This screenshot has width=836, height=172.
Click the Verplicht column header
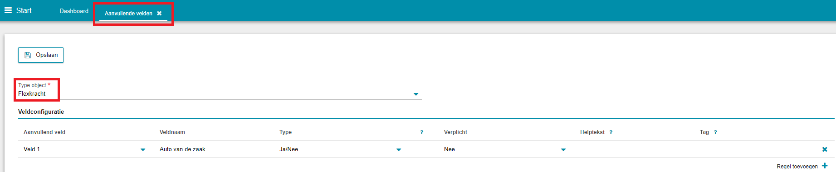point(455,132)
